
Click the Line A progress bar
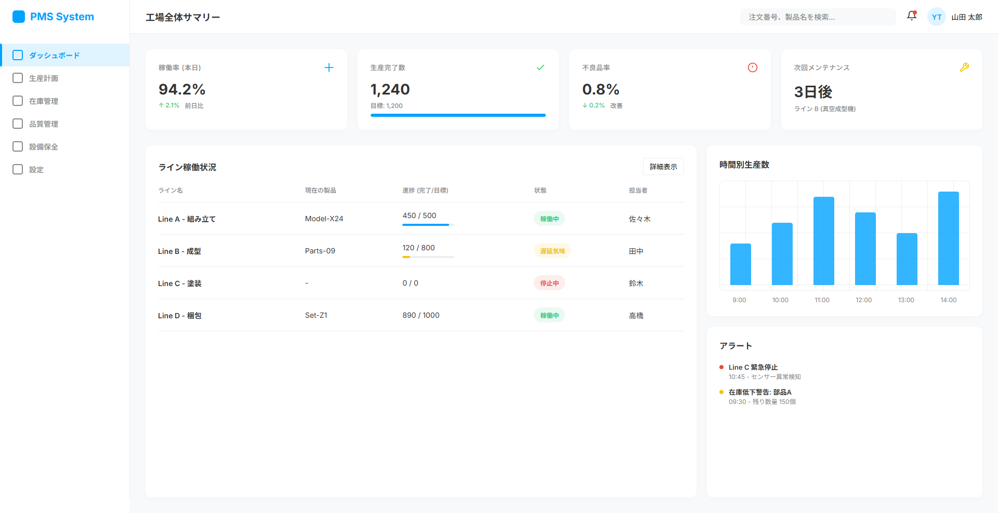coord(428,225)
